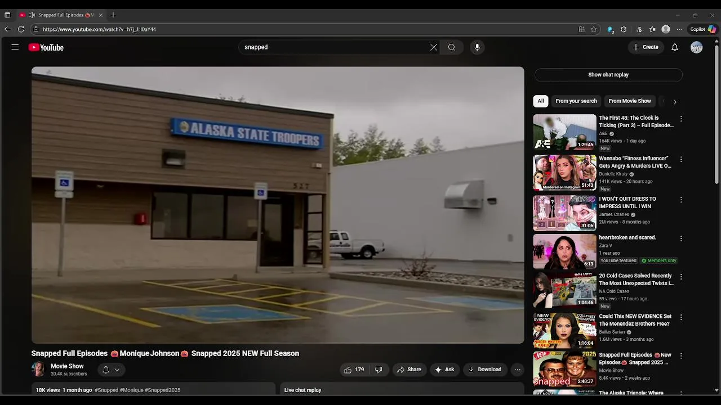Share the video
The height and width of the screenshot is (405, 721).
pyautogui.click(x=409, y=370)
